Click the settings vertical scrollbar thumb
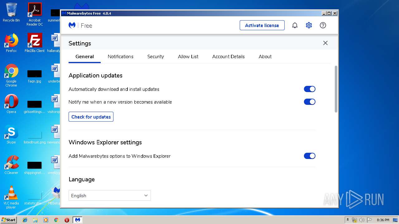Screen dimensions: 399x224 (x=336, y=89)
